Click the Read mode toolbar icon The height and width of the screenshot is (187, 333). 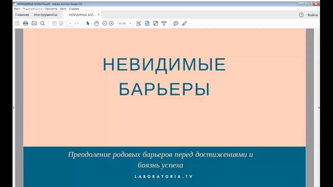(164, 23)
